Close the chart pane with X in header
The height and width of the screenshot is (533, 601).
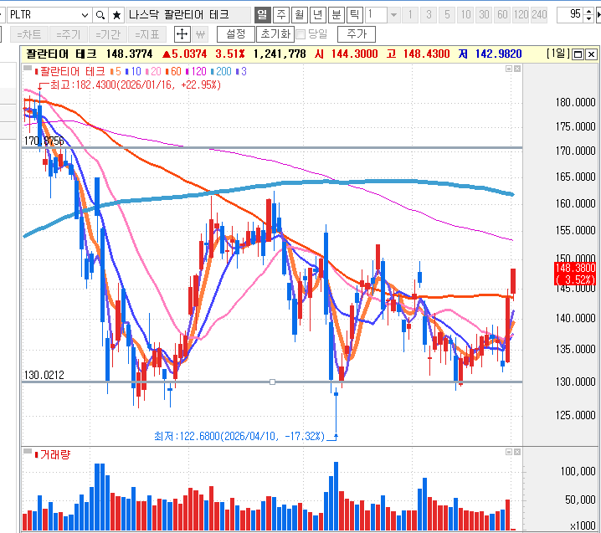pyautogui.click(x=592, y=54)
